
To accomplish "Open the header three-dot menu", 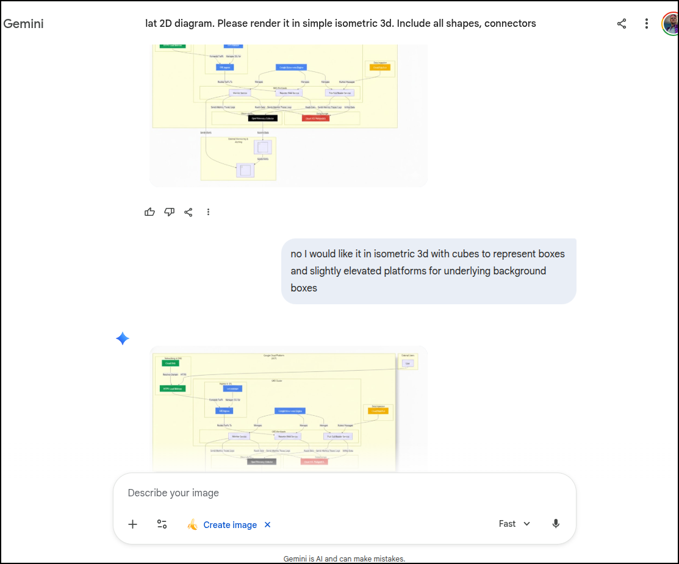I will point(646,24).
